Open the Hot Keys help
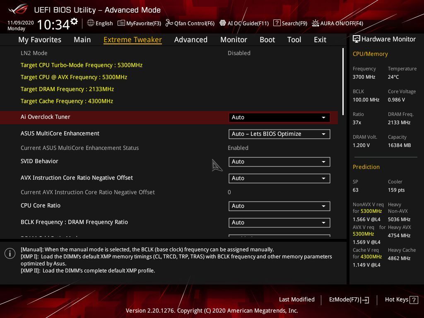Viewport: 424px width, 318px height. (401, 300)
